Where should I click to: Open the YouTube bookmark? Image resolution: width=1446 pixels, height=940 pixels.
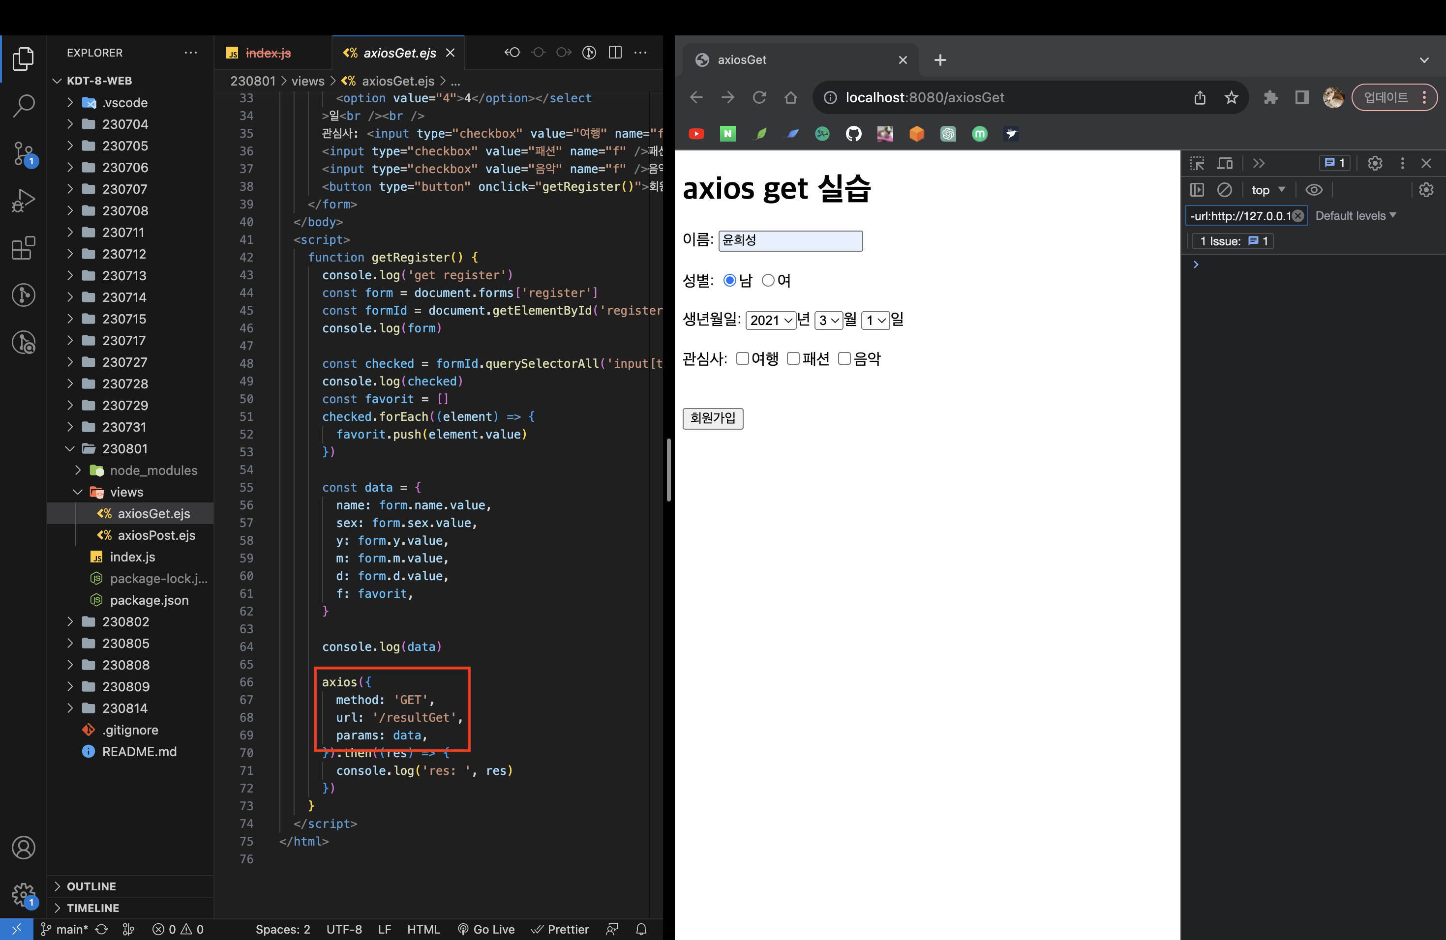coord(696,134)
